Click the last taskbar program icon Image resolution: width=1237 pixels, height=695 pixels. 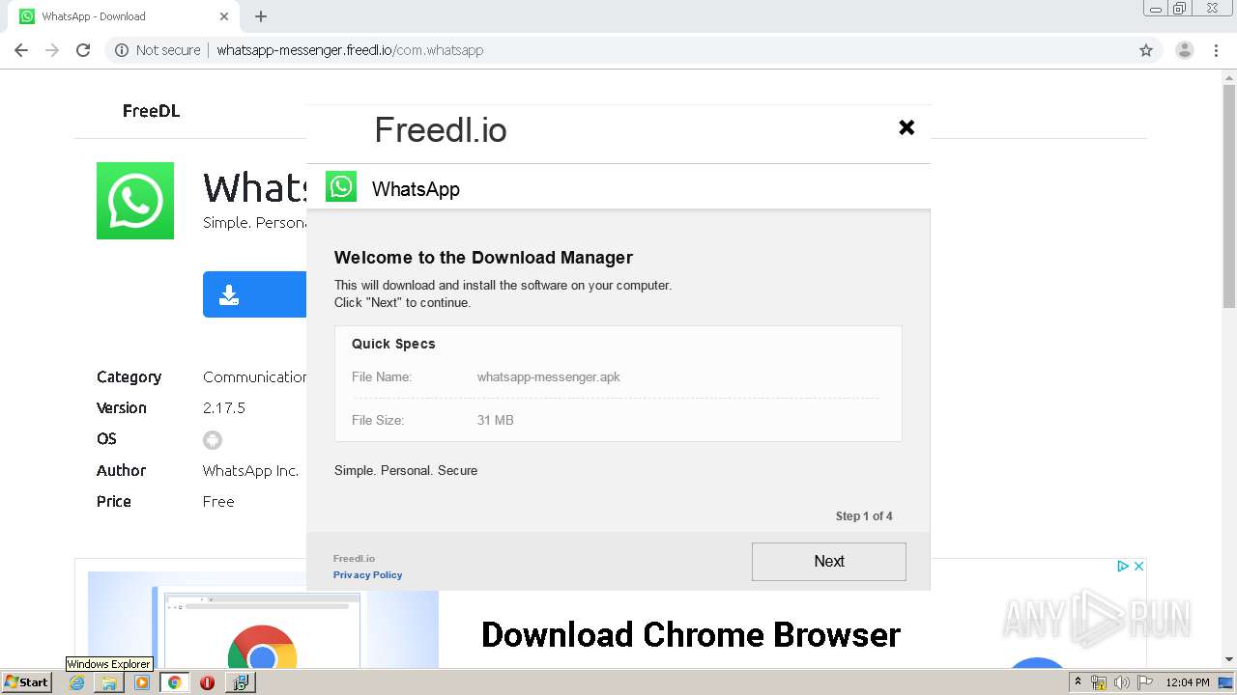(240, 682)
